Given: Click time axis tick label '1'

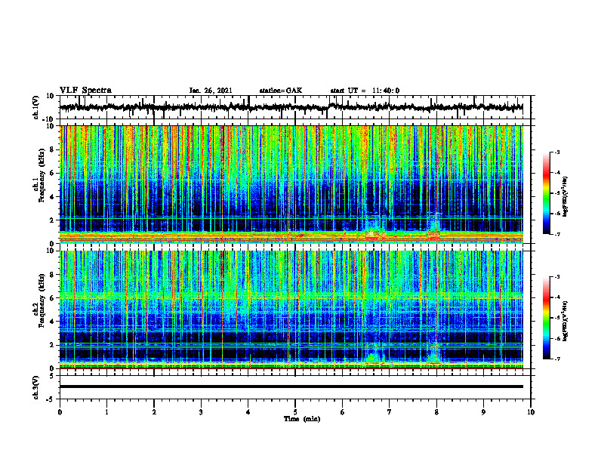Looking at the screenshot, I should coord(106,412).
